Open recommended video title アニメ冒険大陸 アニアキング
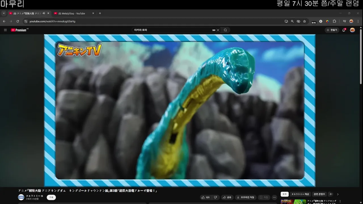The image size is (363, 204). pos(322,201)
